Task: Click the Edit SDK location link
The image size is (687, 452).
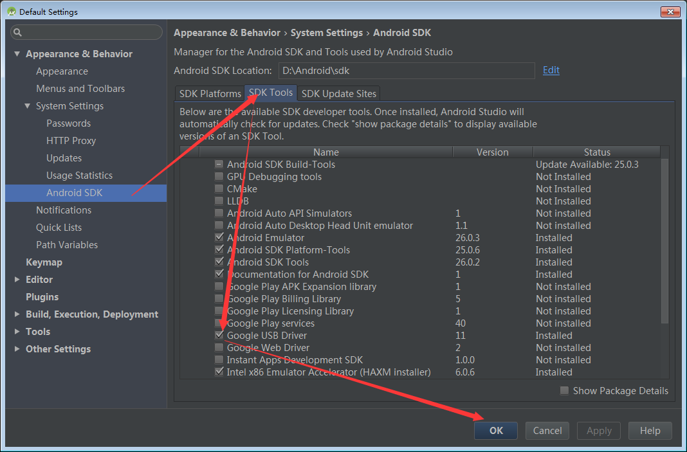Action: [x=551, y=70]
